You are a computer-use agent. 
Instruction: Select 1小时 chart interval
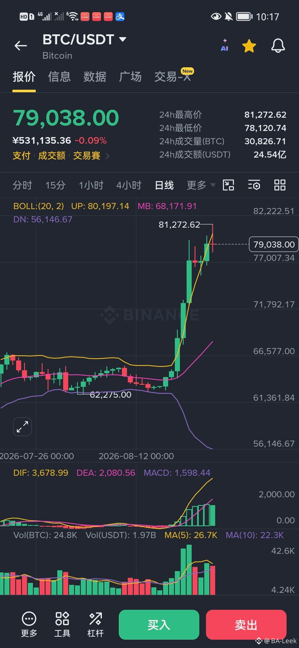[x=91, y=185]
